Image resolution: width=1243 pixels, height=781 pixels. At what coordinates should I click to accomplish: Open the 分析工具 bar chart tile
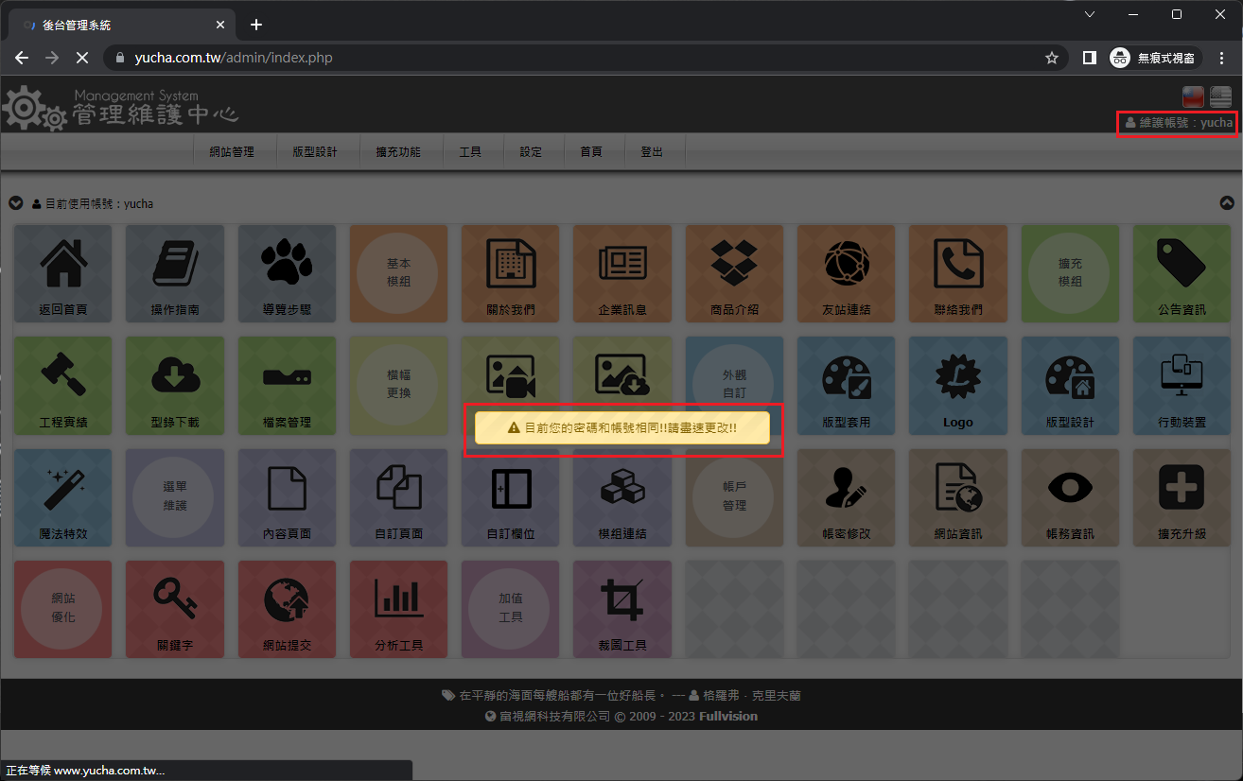click(x=399, y=610)
